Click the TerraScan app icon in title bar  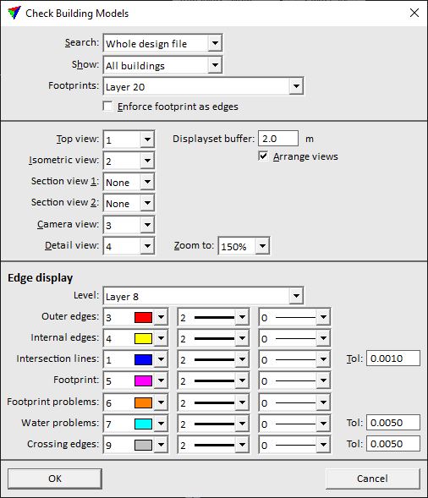[14, 13]
